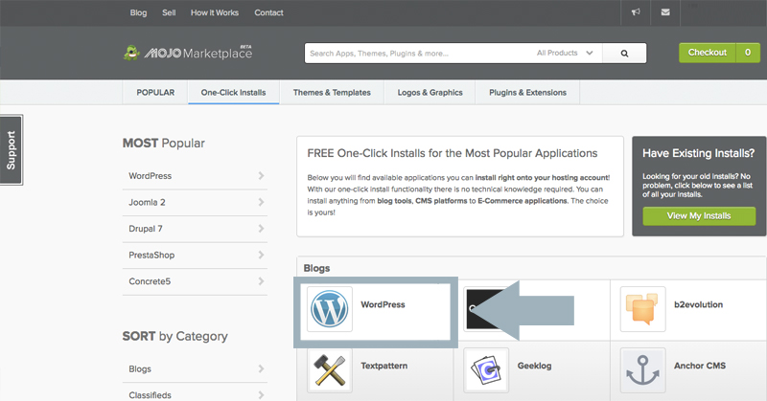Click the green Checkout button
Viewport: 767px width, 401px height.
click(708, 53)
